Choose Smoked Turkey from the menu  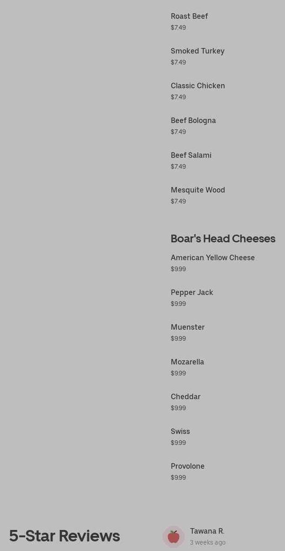(197, 51)
